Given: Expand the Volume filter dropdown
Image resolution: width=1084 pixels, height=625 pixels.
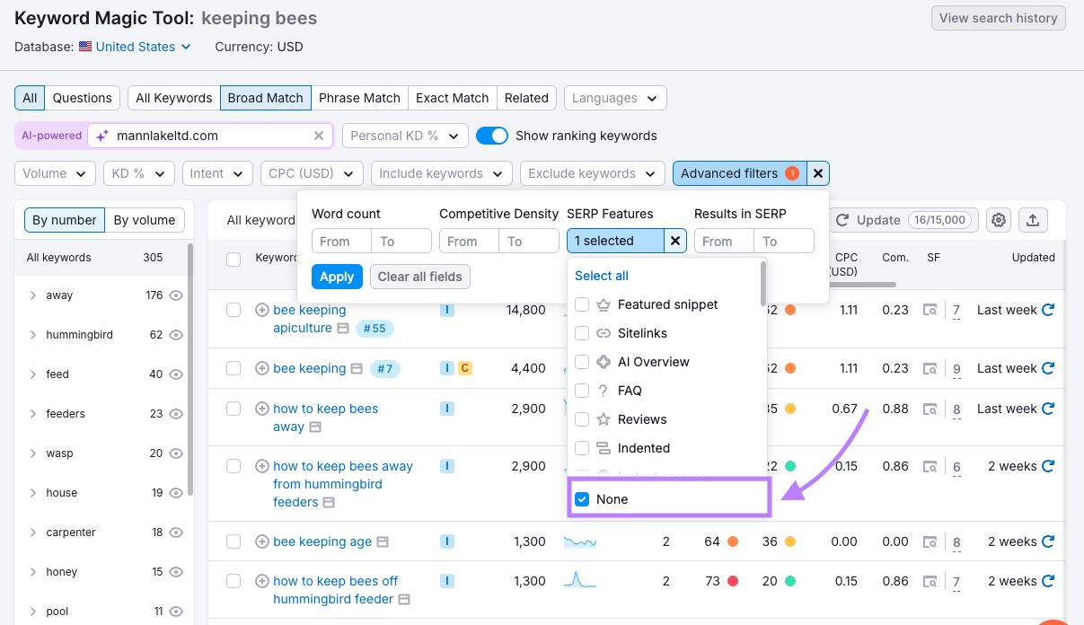Looking at the screenshot, I should pos(55,173).
